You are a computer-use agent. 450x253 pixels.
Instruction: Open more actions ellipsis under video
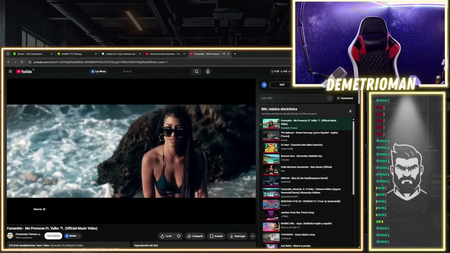(x=252, y=236)
